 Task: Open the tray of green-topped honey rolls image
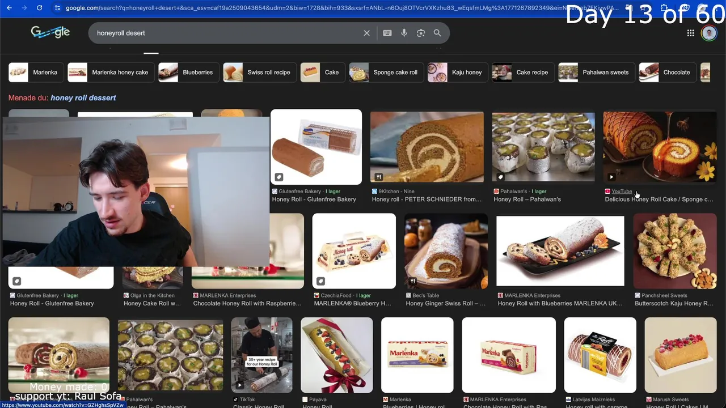point(171,355)
